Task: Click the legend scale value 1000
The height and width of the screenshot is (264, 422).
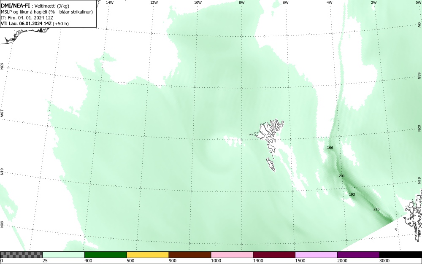Action: 216,261
